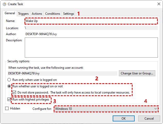Open the Triggers tab
Viewport: 163px width, 124px height.
23,14
